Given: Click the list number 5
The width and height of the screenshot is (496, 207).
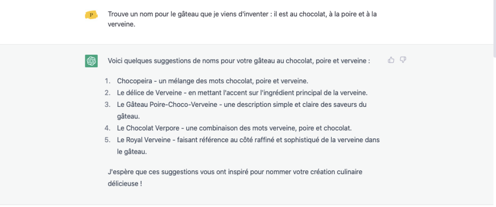Looking at the screenshot, I should coord(108,140).
